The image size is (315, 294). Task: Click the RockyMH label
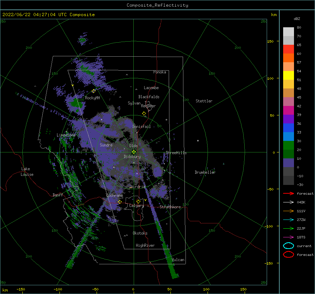[x=93, y=98]
